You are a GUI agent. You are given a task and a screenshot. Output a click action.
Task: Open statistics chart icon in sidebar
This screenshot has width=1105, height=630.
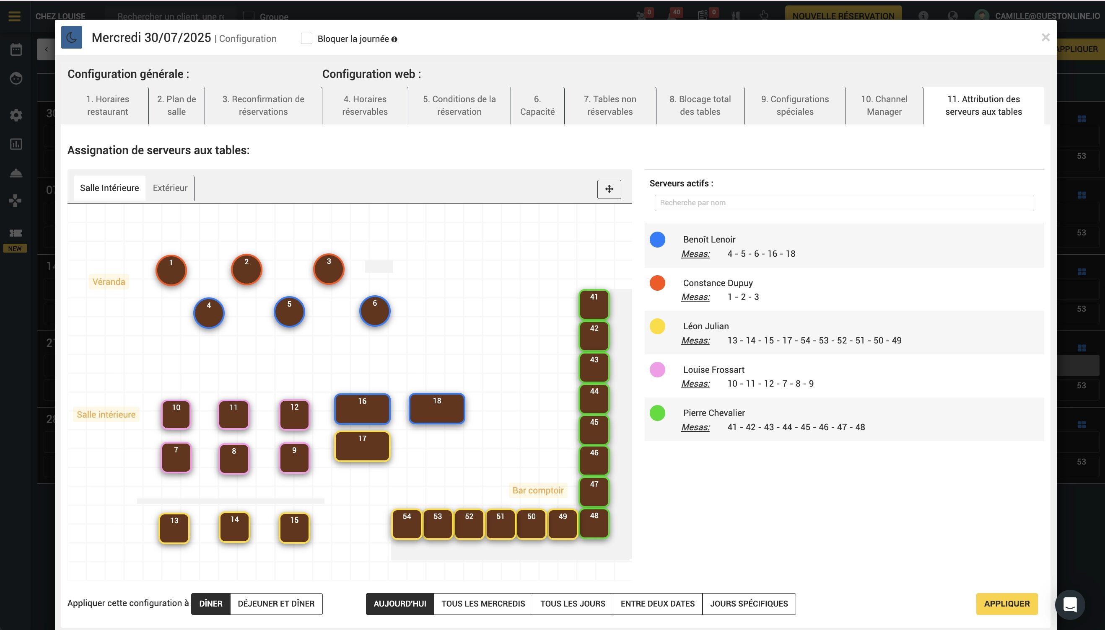tap(16, 144)
